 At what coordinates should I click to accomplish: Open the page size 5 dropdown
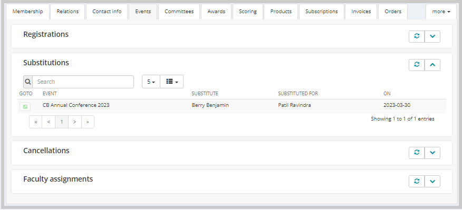pyautogui.click(x=151, y=82)
